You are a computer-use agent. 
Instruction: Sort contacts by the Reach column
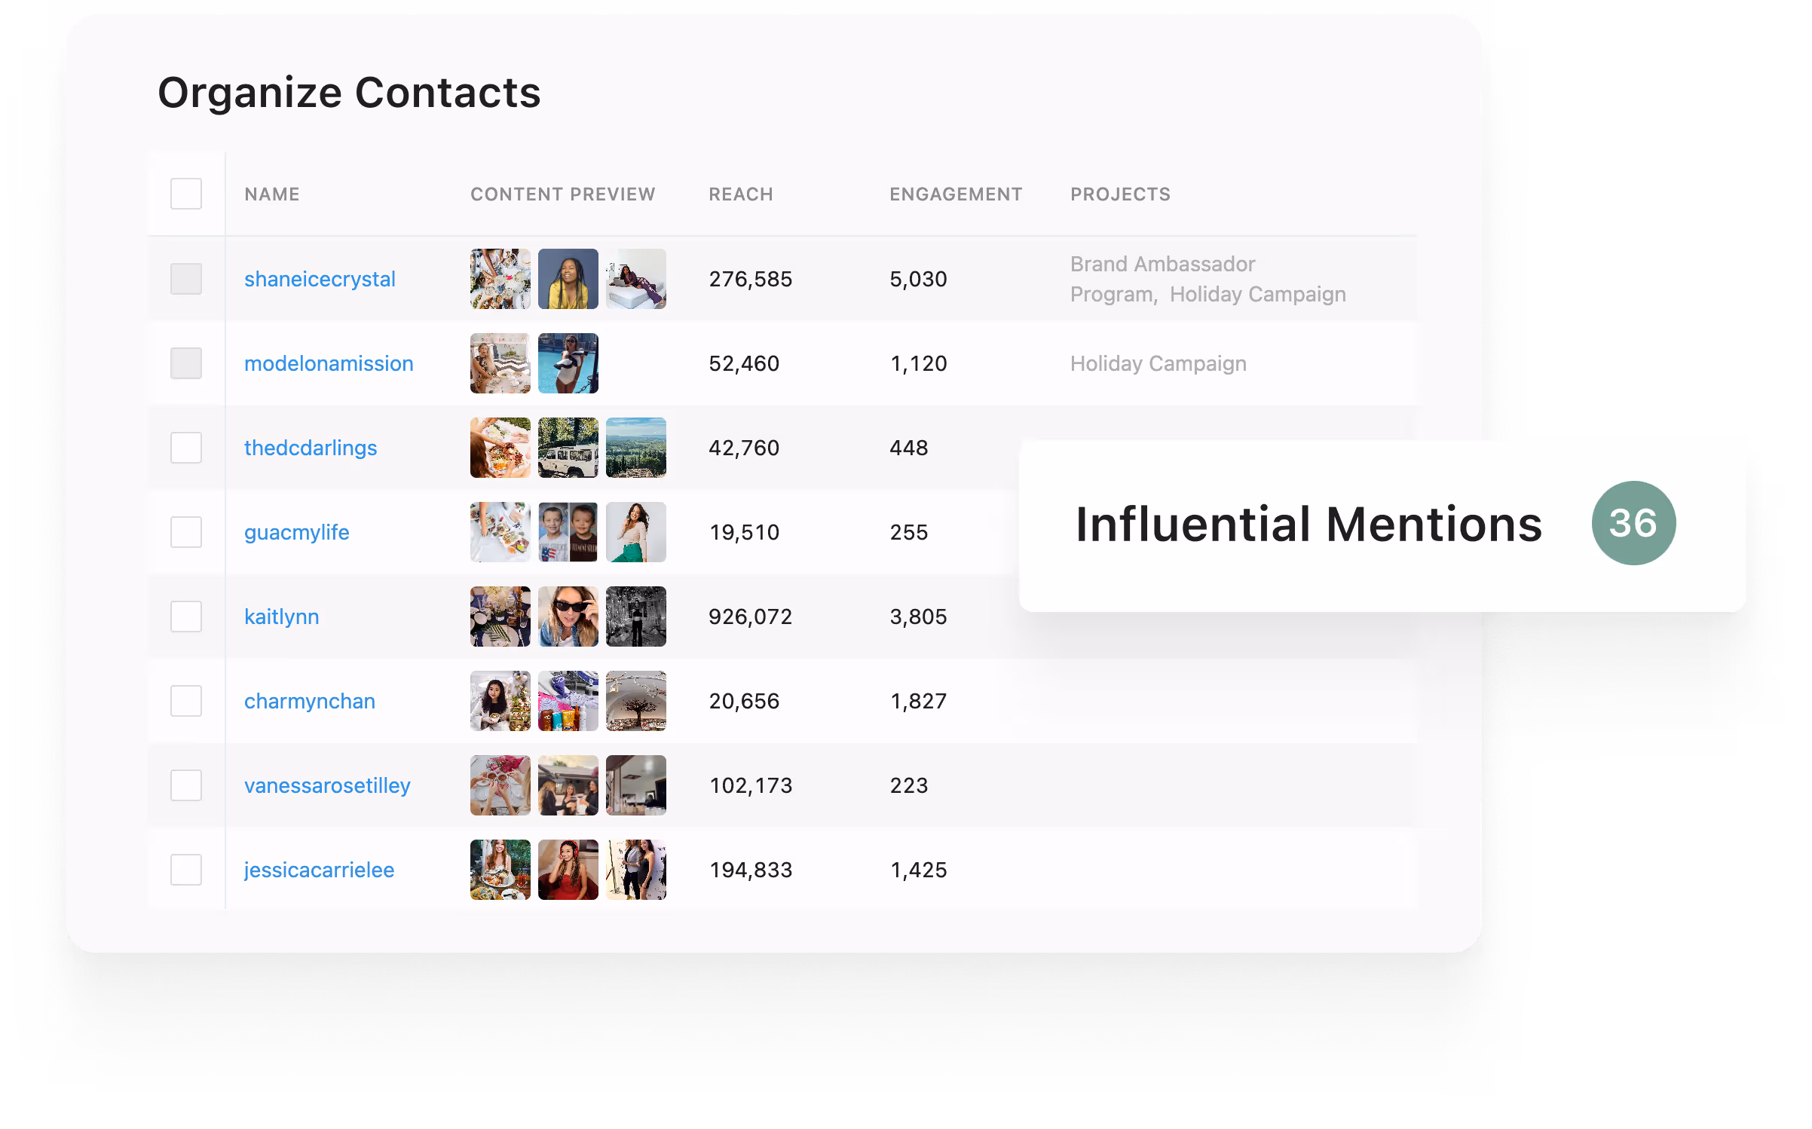(740, 194)
